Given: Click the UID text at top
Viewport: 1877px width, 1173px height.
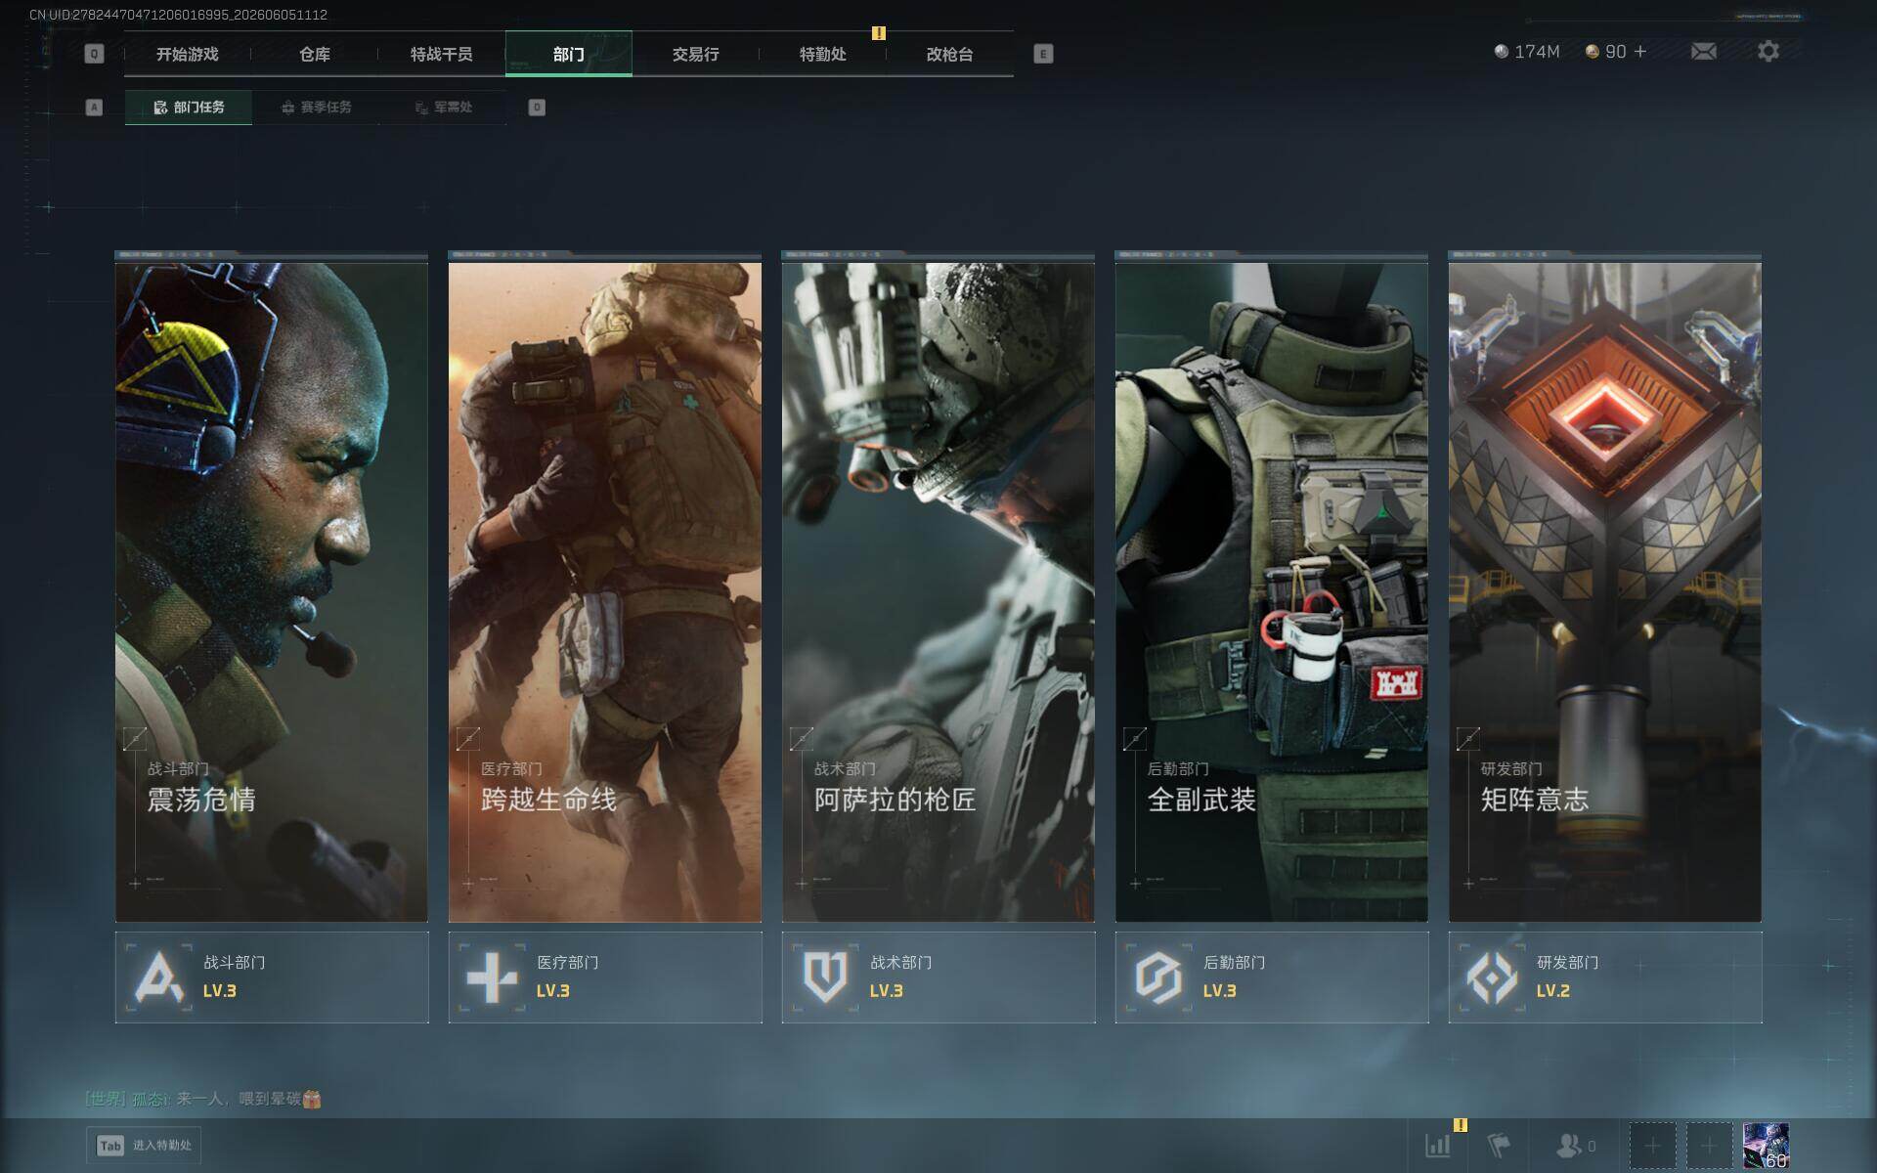Looking at the screenshot, I should 178,15.
